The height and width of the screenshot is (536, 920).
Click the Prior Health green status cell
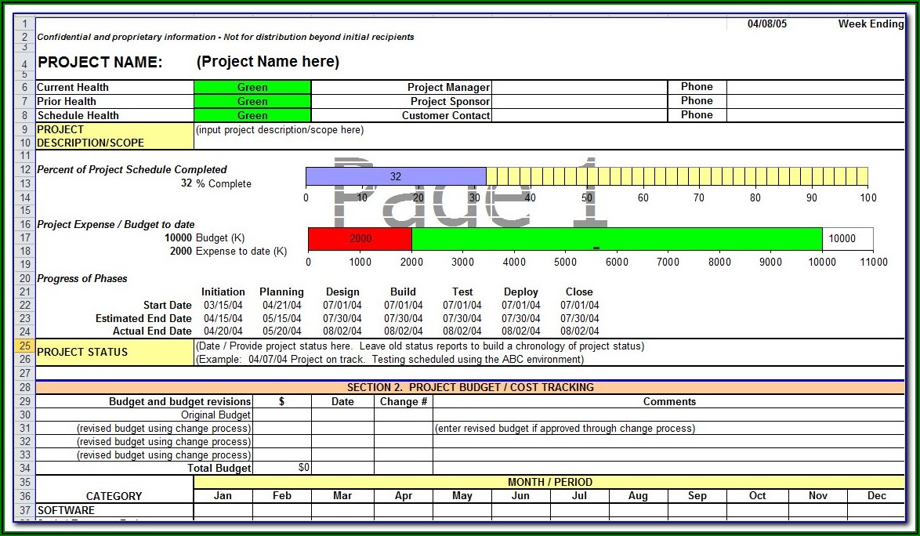tap(252, 101)
